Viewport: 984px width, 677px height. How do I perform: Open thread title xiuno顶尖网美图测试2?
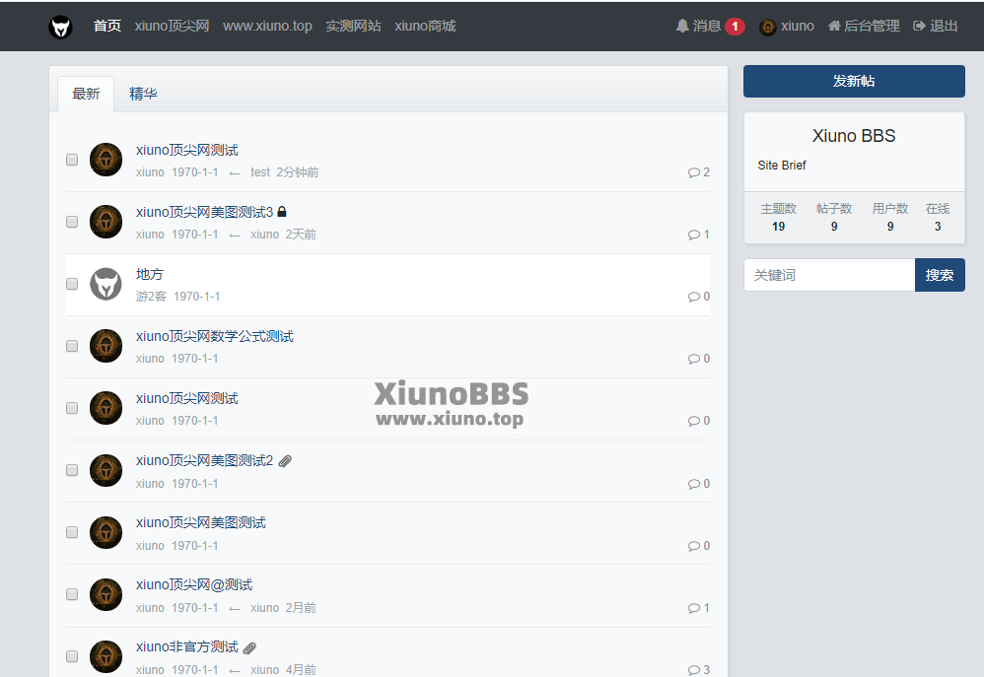pyautogui.click(x=204, y=460)
